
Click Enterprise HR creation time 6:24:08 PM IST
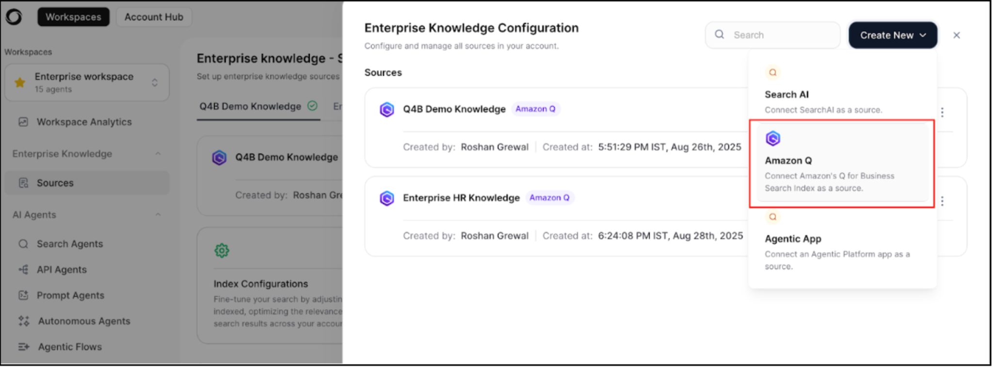671,236
